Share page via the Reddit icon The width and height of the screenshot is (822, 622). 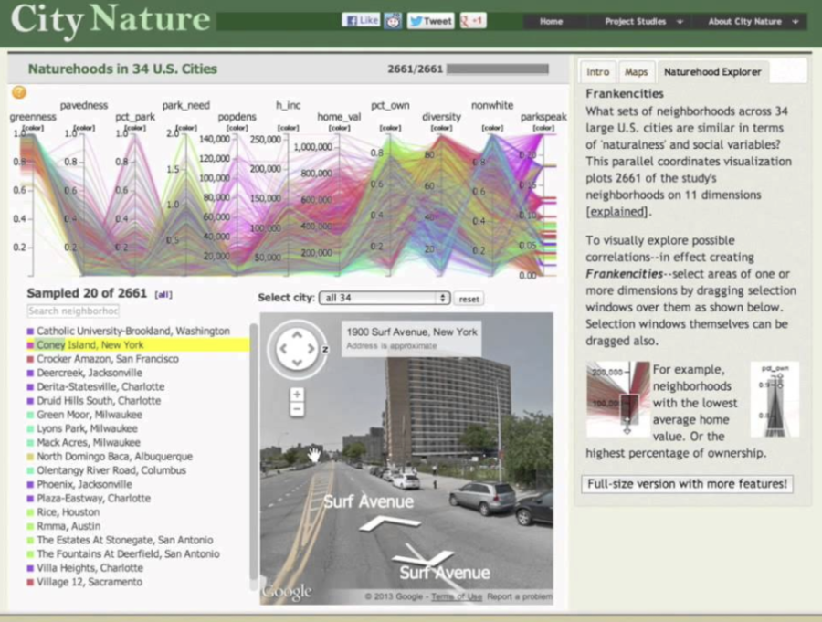[x=393, y=20]
